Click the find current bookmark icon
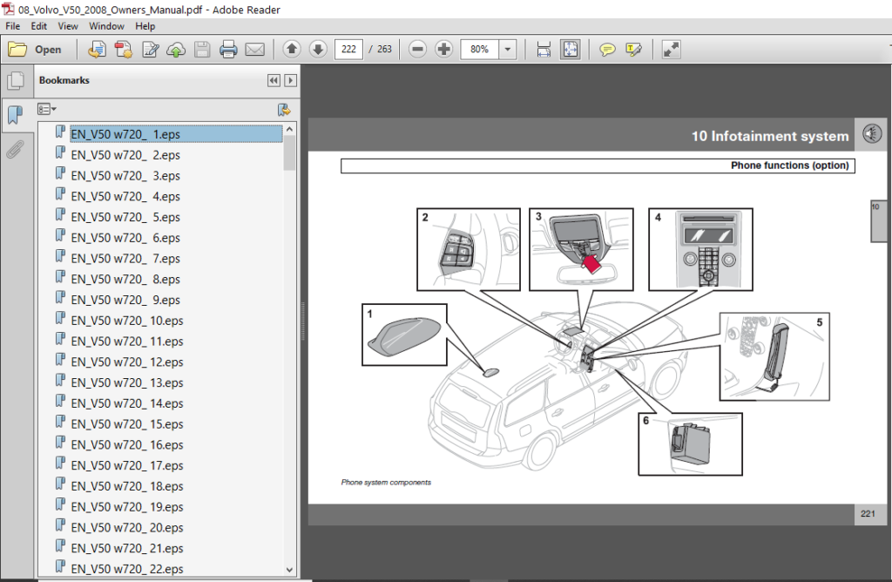The width and height of the screenshot is (892, 582). [x=283, y=109]
